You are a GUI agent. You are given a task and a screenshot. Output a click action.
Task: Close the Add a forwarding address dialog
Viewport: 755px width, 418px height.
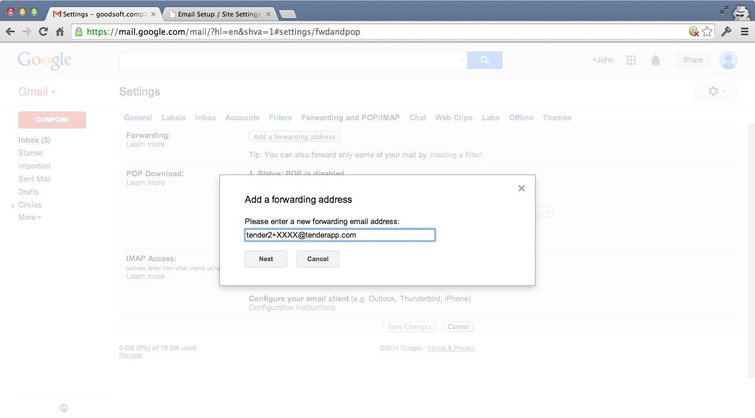pyautogui.click(x=521, y=189)
